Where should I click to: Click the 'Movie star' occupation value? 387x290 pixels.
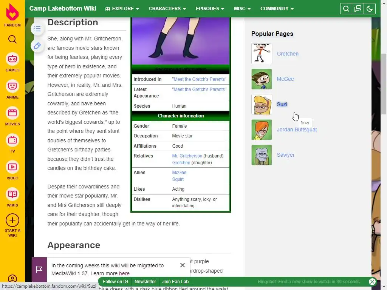[x=182, y=136]
